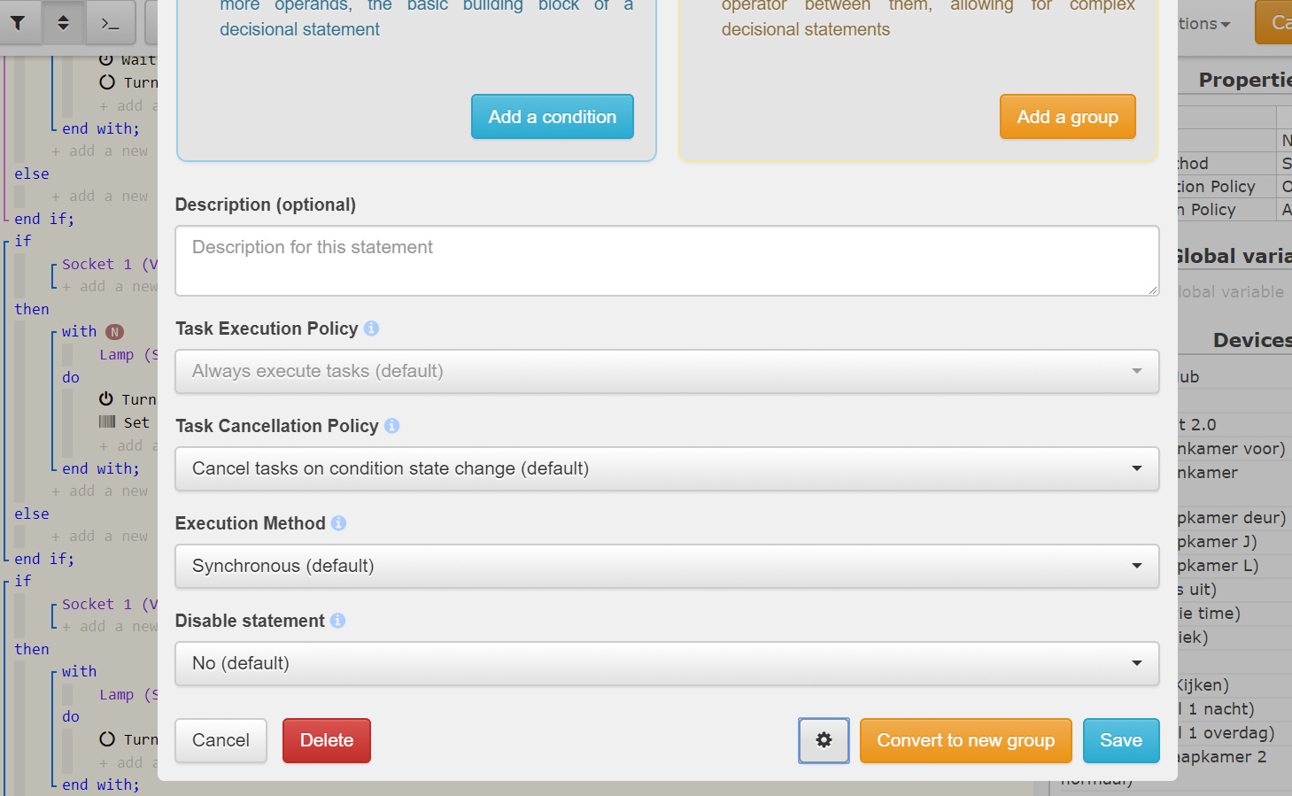Click info icon beside Task Cancellation Policy

pyautogui.click(x=391, y=426)
